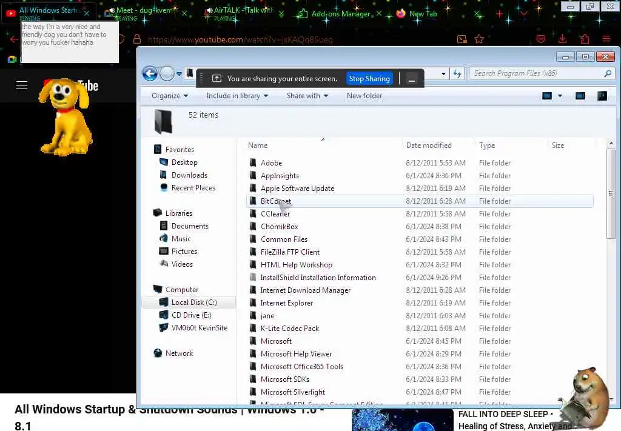Image resolution: width=621 pixels, height=431 pixels.
Task: Select HTML Help Workshop folder
Action: (x=296, y=265)
